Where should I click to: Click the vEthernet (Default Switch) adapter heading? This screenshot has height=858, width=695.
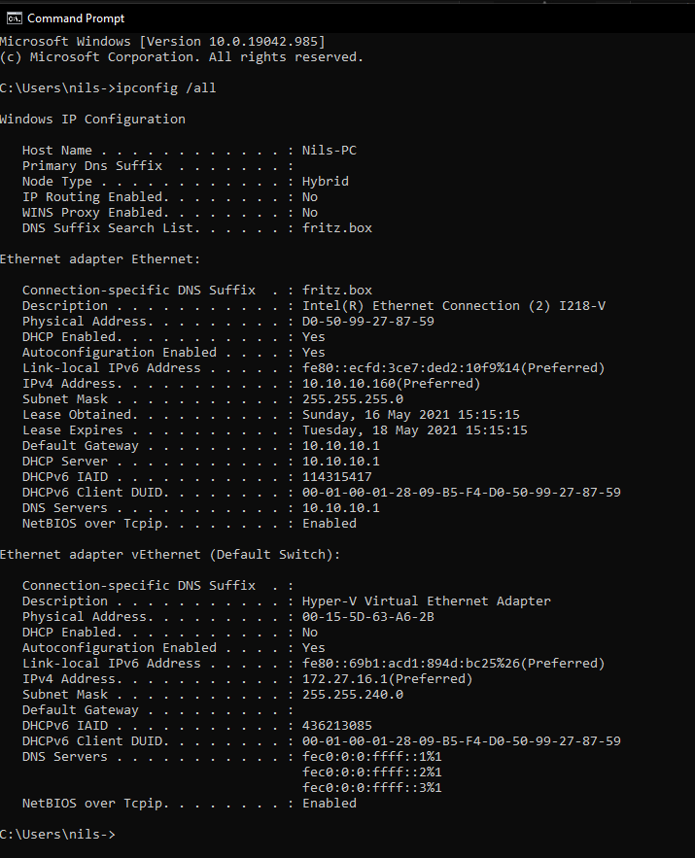(170, 554)
